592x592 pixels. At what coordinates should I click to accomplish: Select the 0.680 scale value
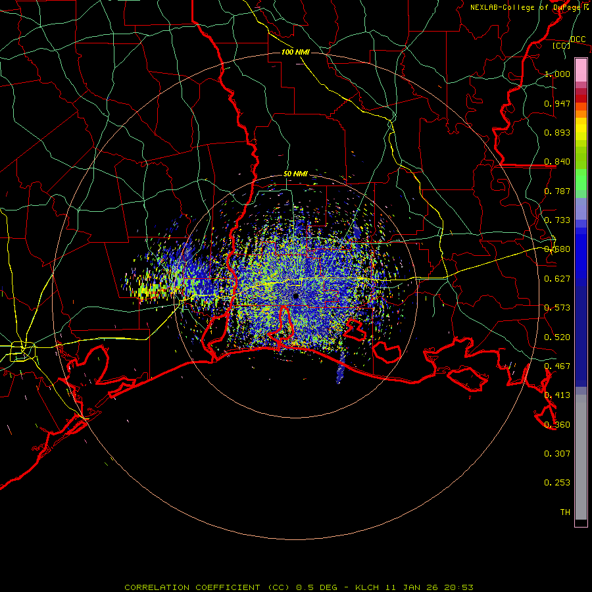point(557,249)
